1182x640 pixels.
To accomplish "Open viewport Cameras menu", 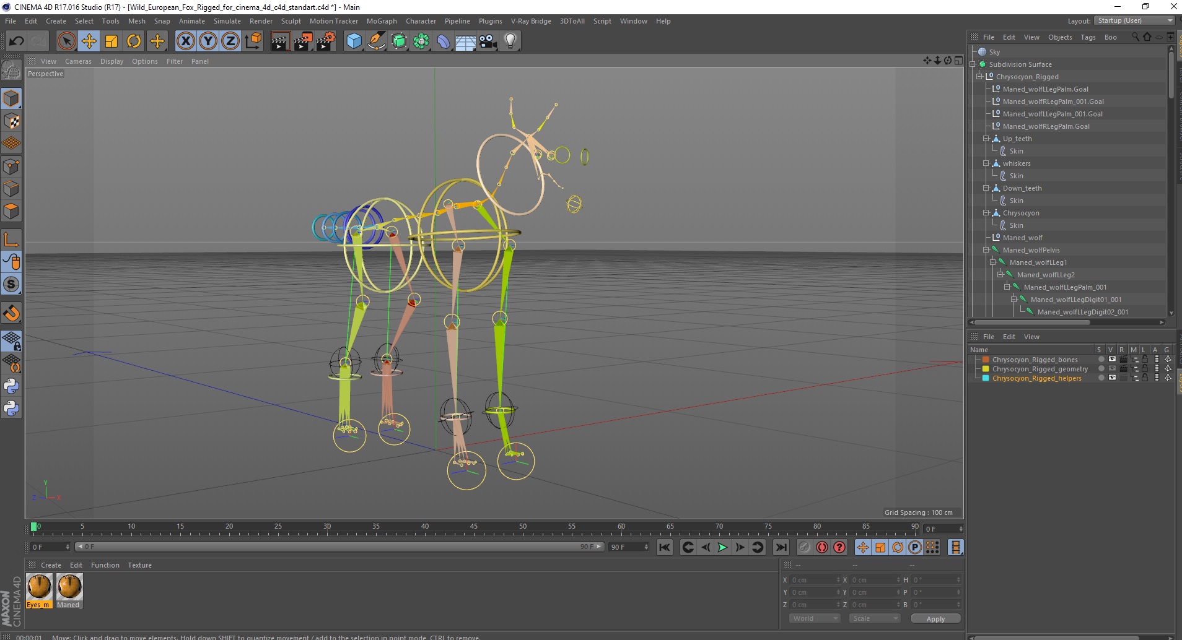I will pyautogui.click(x=78, y=61).
